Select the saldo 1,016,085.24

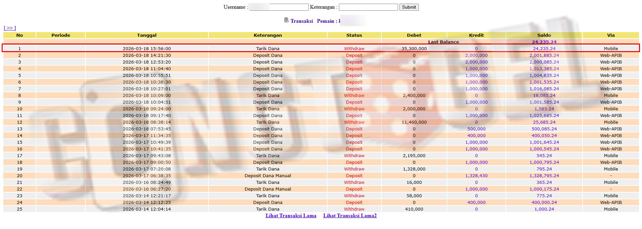pyautogui.click(x=544, y=89)
